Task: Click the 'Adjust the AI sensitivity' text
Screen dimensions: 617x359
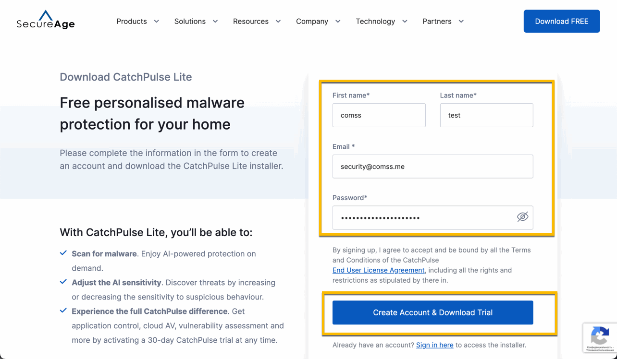Action: 117,283
